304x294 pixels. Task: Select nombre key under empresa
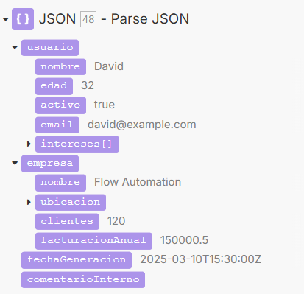pyautogui.click(x=60, y=183)
